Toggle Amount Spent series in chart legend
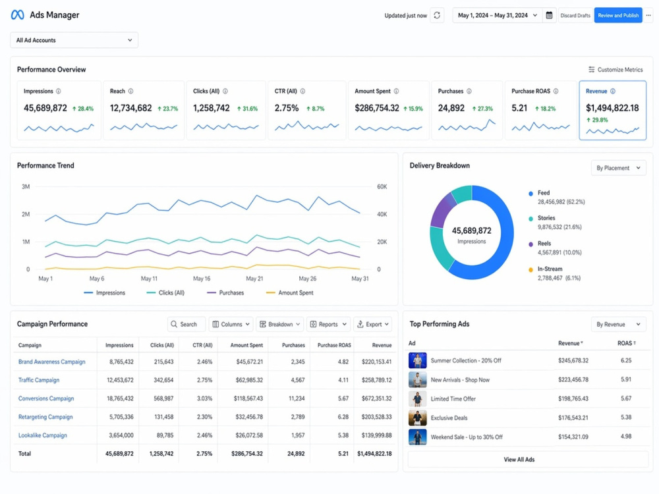 pos(289,293)
